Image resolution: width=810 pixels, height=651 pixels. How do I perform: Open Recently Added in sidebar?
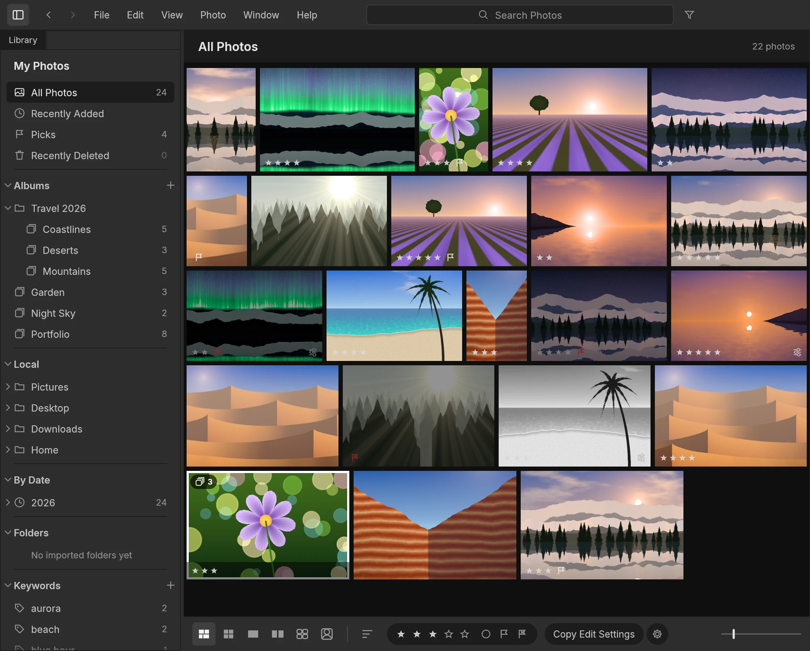pos(90,114)
